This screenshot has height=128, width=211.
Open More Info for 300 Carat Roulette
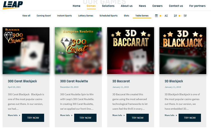65,115
